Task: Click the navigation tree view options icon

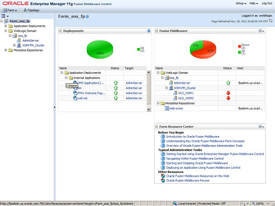Action: tap(4, 16)
